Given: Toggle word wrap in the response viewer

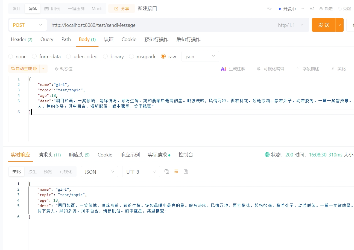Looking at the screenshot, I should click(x=176, y=171).
